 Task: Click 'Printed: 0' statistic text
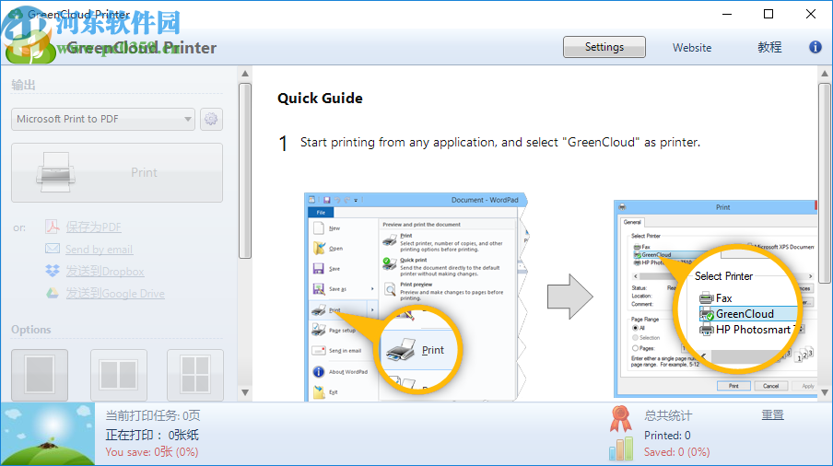667,436
